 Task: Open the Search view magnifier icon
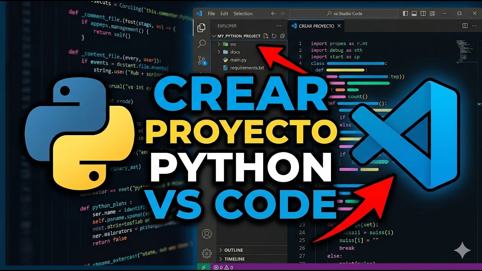201,44
